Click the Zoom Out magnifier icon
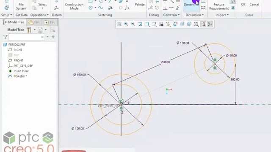The height and width of the screenshot is (152, 271). tap(133, 24)
